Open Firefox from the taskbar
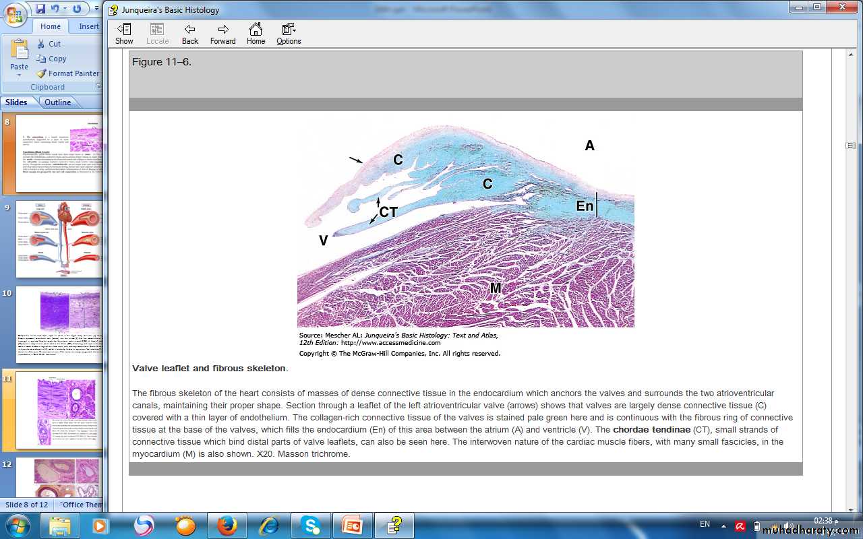This screenshot has width=863, height=539. [x=227, y=525]
